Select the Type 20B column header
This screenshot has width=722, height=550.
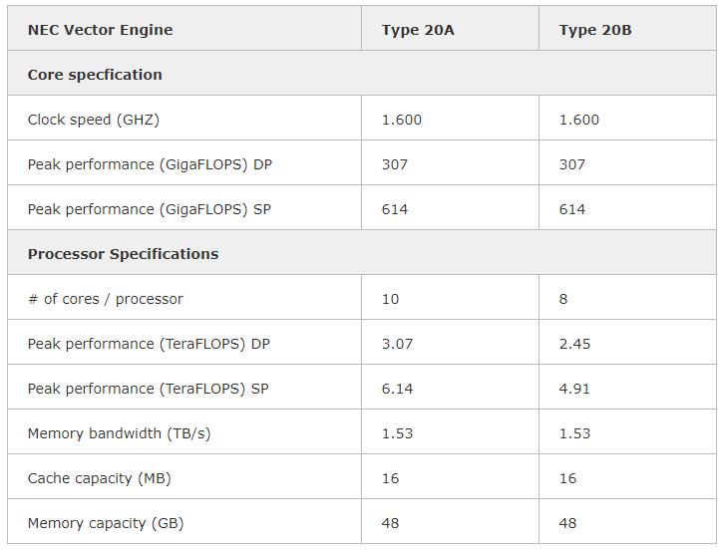click(595, 30)
